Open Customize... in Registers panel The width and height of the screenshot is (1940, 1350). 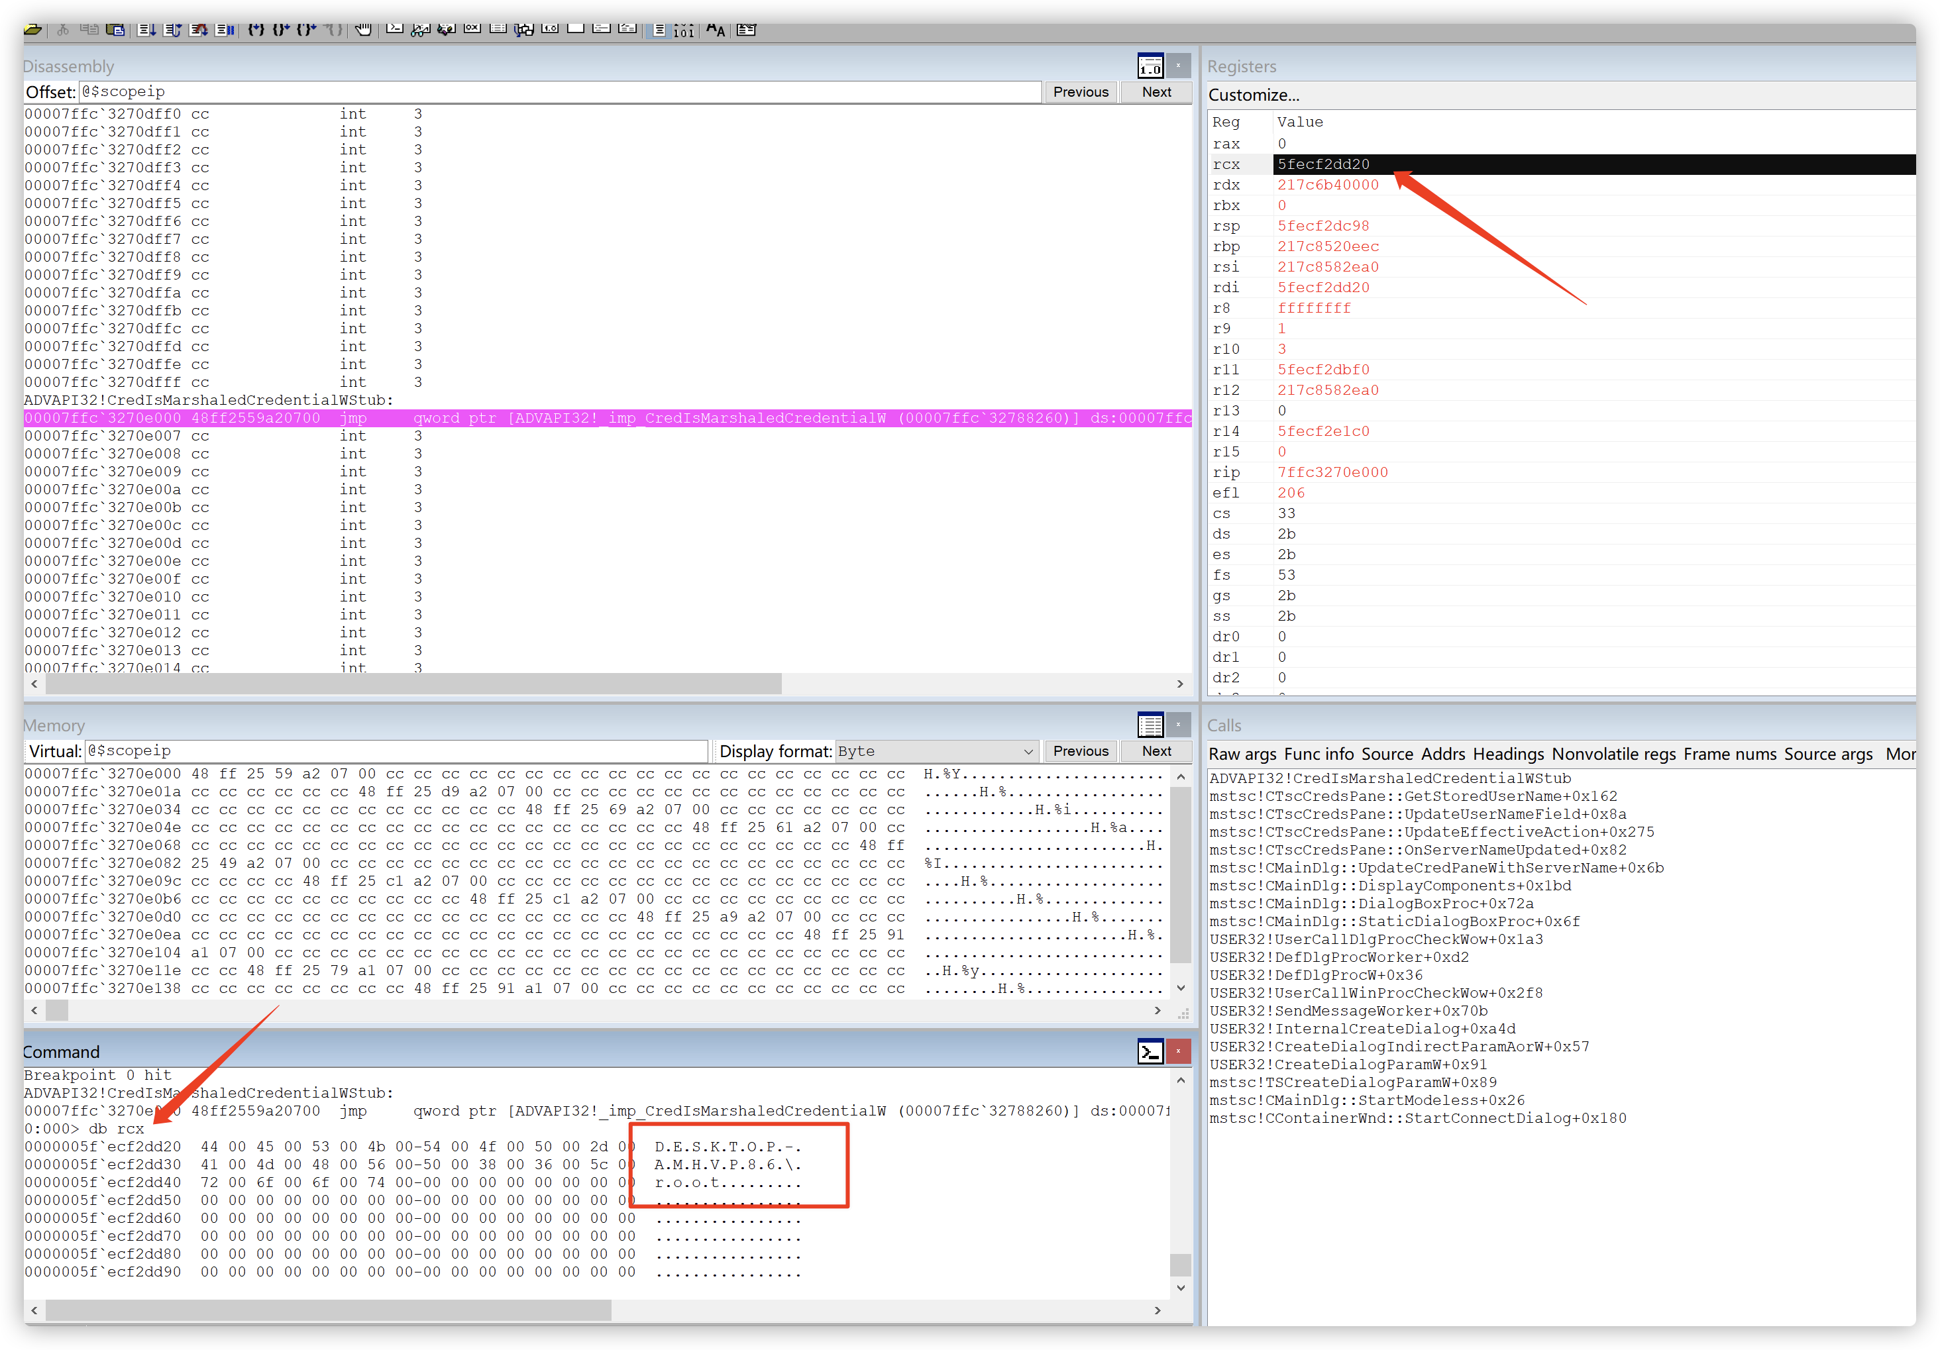1253,95
